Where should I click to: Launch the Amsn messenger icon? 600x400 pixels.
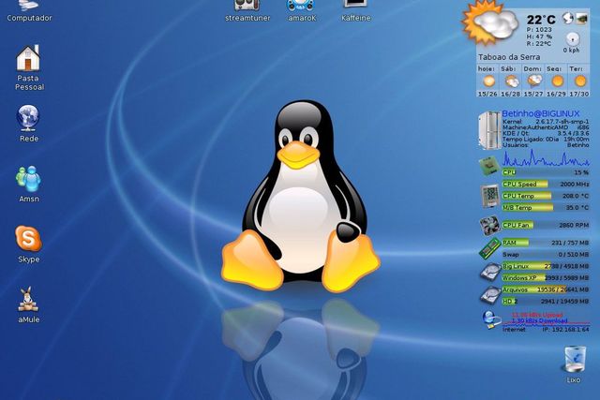click(x=29, y=184)
